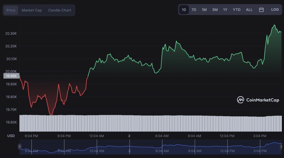Click the lowest red dip on chart

(x=51, y=114)
